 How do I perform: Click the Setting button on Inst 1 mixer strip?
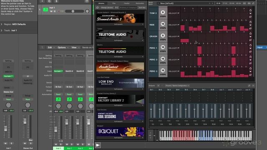click(x=58, y=55)
